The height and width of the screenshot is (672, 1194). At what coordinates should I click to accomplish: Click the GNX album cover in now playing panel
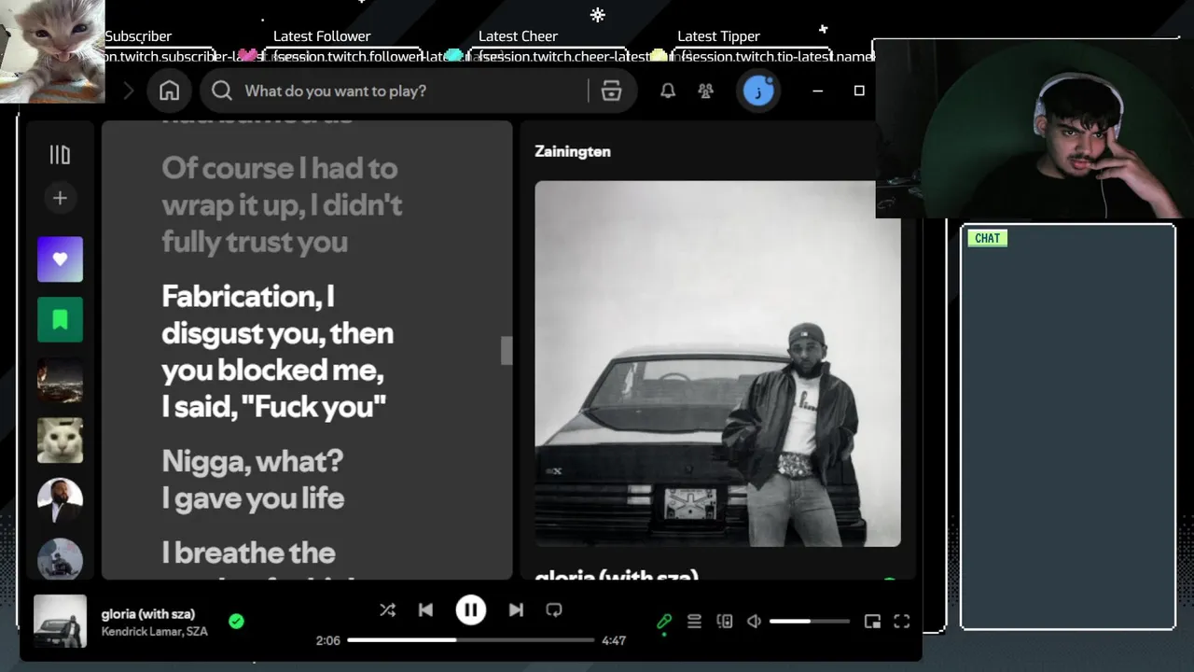click(x=717, y=363)
